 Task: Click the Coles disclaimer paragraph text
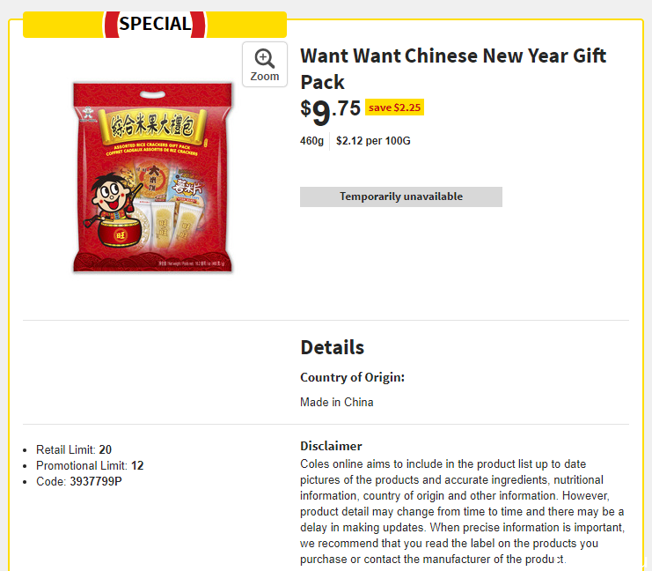tap(463, 511)
